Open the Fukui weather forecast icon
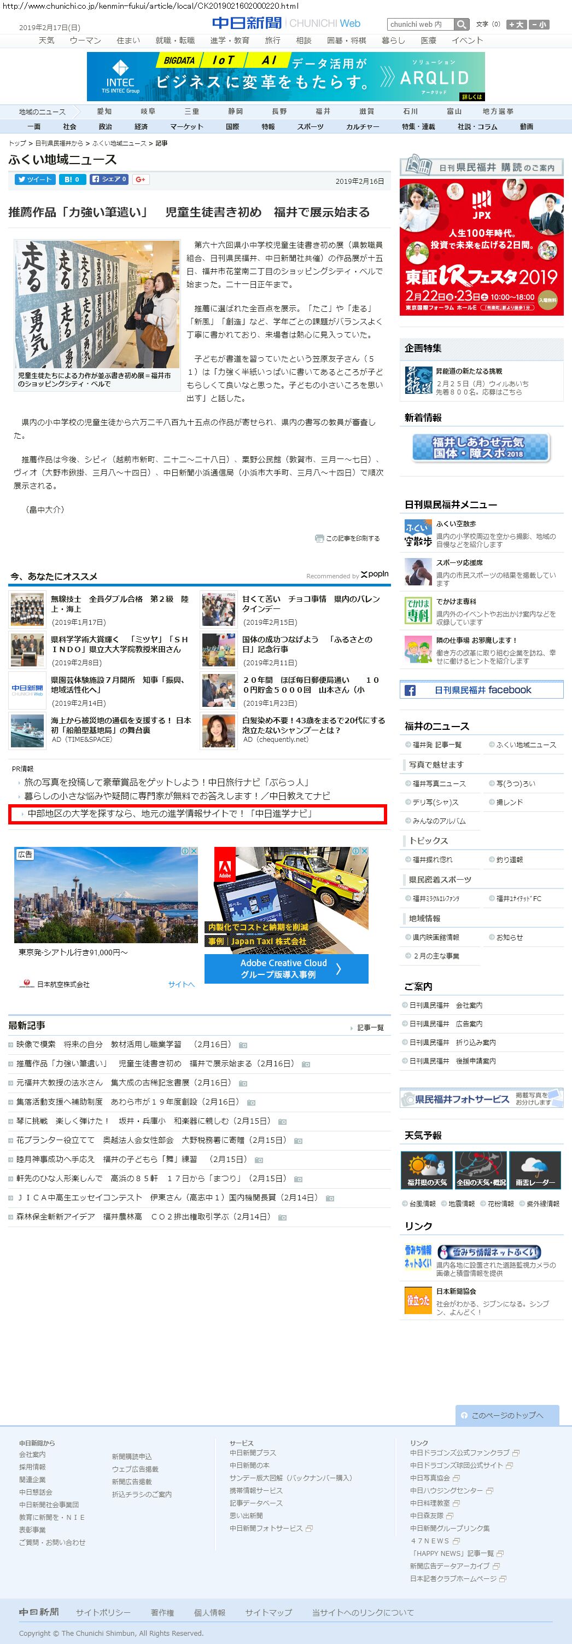572x1644 pixels. tap(427, 1169)
